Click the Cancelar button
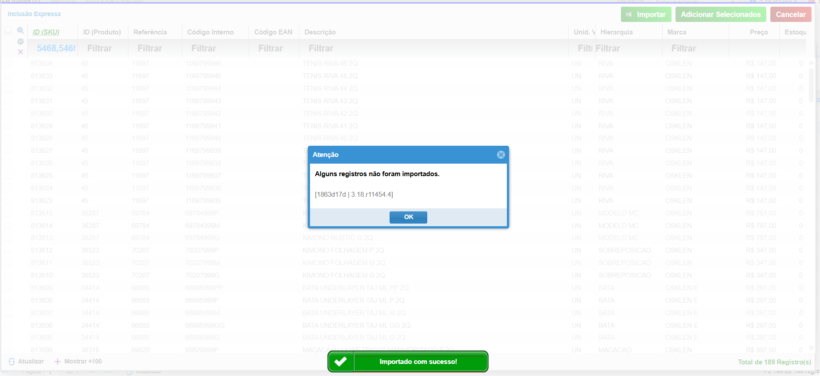 point(790,14)
